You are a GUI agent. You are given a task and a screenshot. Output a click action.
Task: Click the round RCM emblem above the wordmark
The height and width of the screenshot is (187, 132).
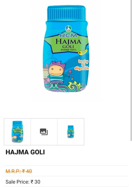pyautogui.click(x=68, y=29)
